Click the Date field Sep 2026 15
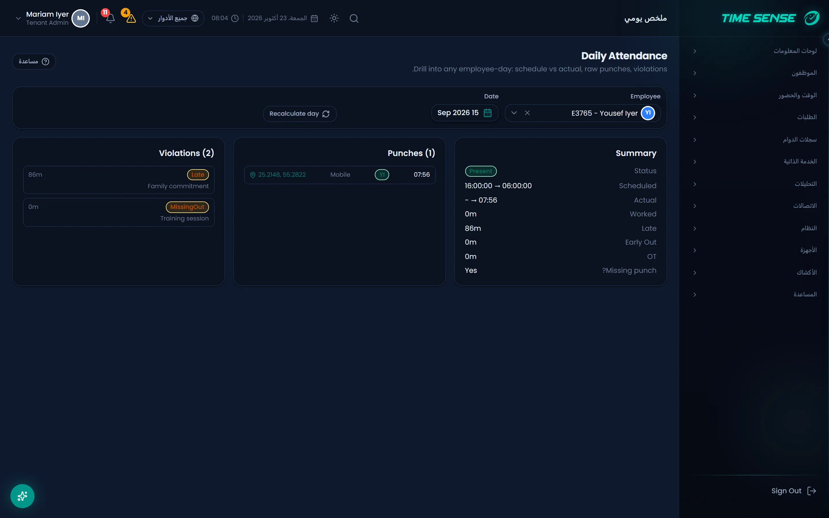The width and height of the screenshot is (829, 518). coord(465,113)
